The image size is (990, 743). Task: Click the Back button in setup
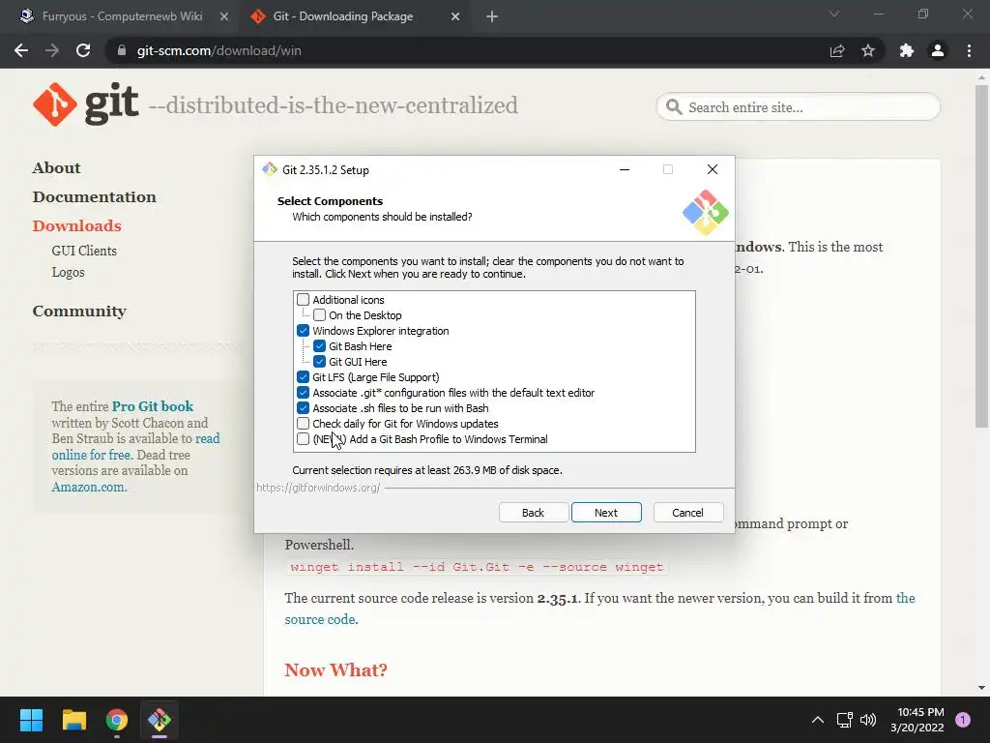(x=533, y=513)
